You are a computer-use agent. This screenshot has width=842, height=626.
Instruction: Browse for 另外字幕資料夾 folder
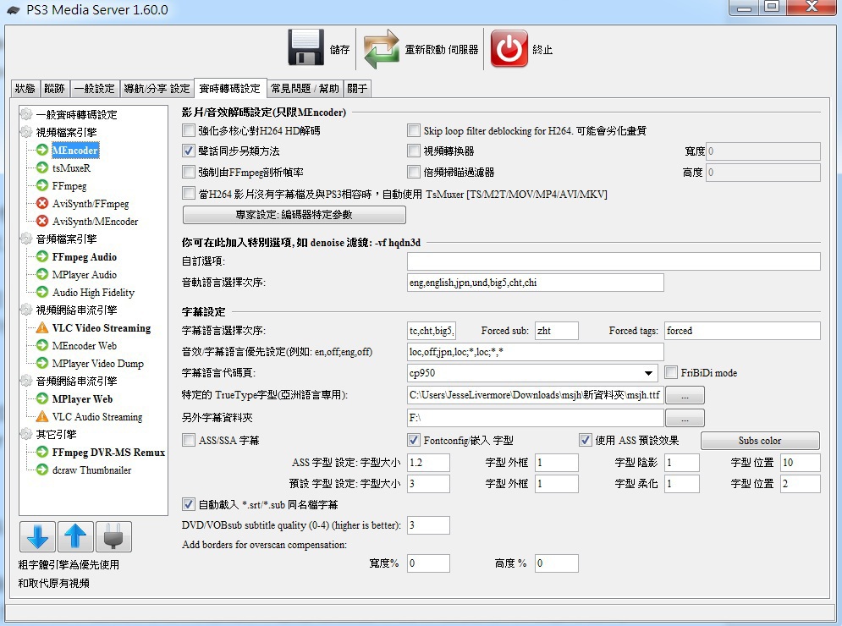click(x=685, y=418)
